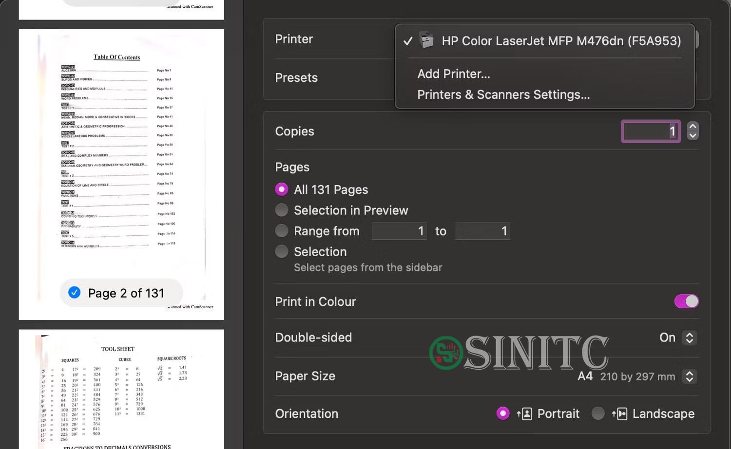Screen dimensions: 731x449
Task: Select the Selection radio button
Action: coord(282,252)
